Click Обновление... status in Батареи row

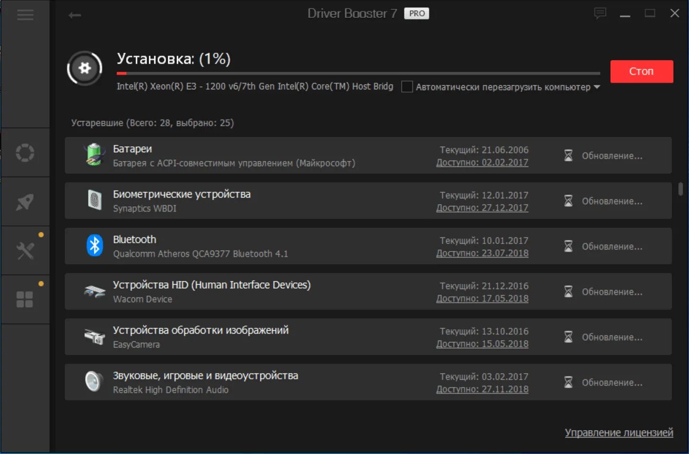coord(612,156)
